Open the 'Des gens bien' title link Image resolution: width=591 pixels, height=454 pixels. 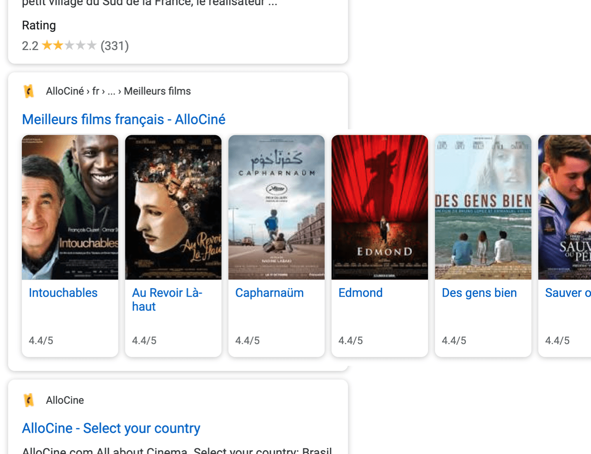(x=479, y=293)
